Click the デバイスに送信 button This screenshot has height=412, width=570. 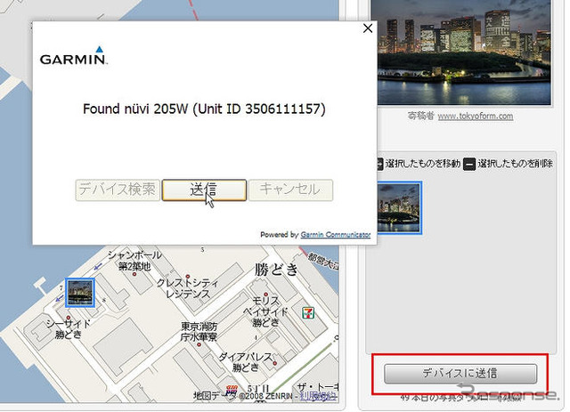coord(460,374)
